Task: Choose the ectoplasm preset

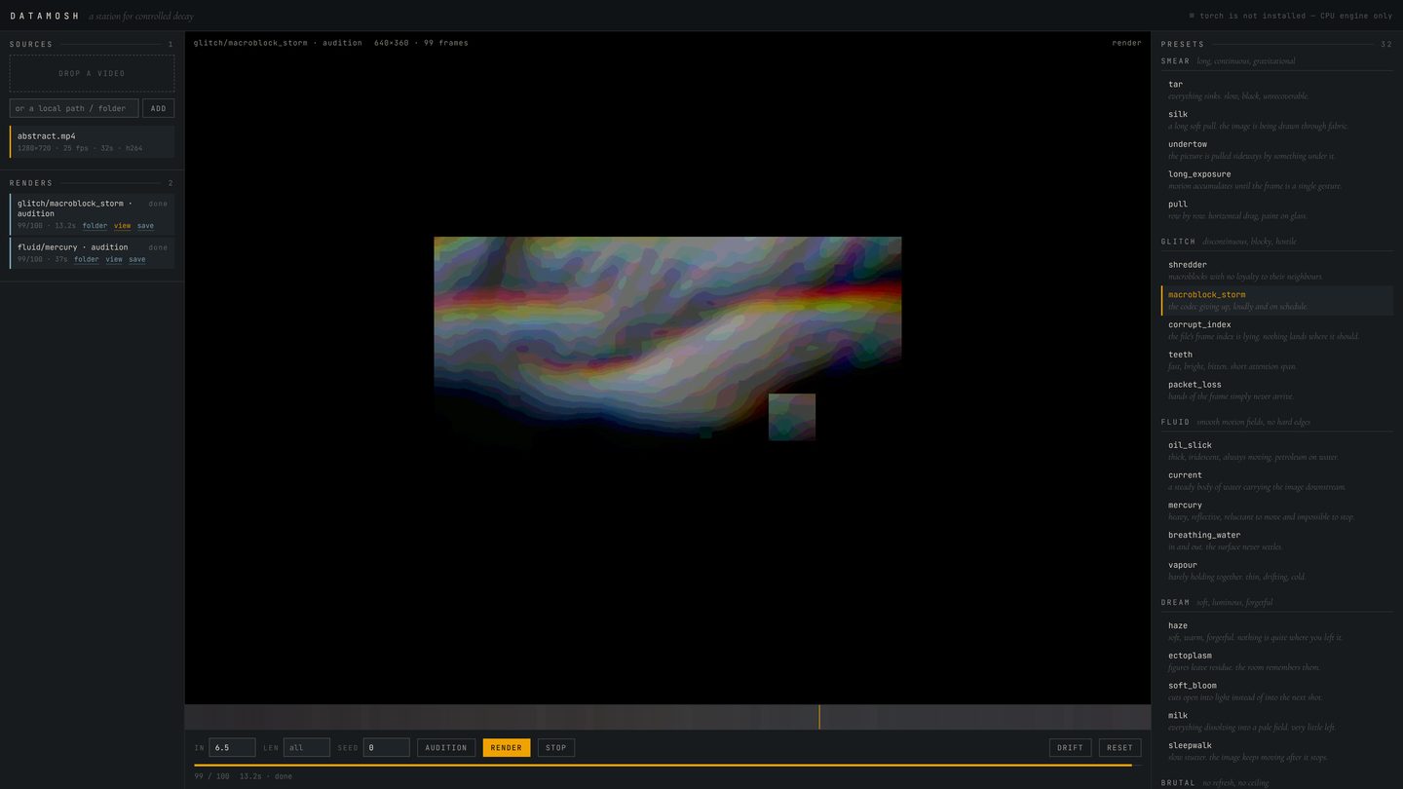Action: (x=1277, y=661)
